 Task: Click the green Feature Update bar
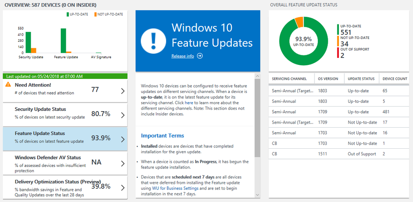tap(63, 41)
